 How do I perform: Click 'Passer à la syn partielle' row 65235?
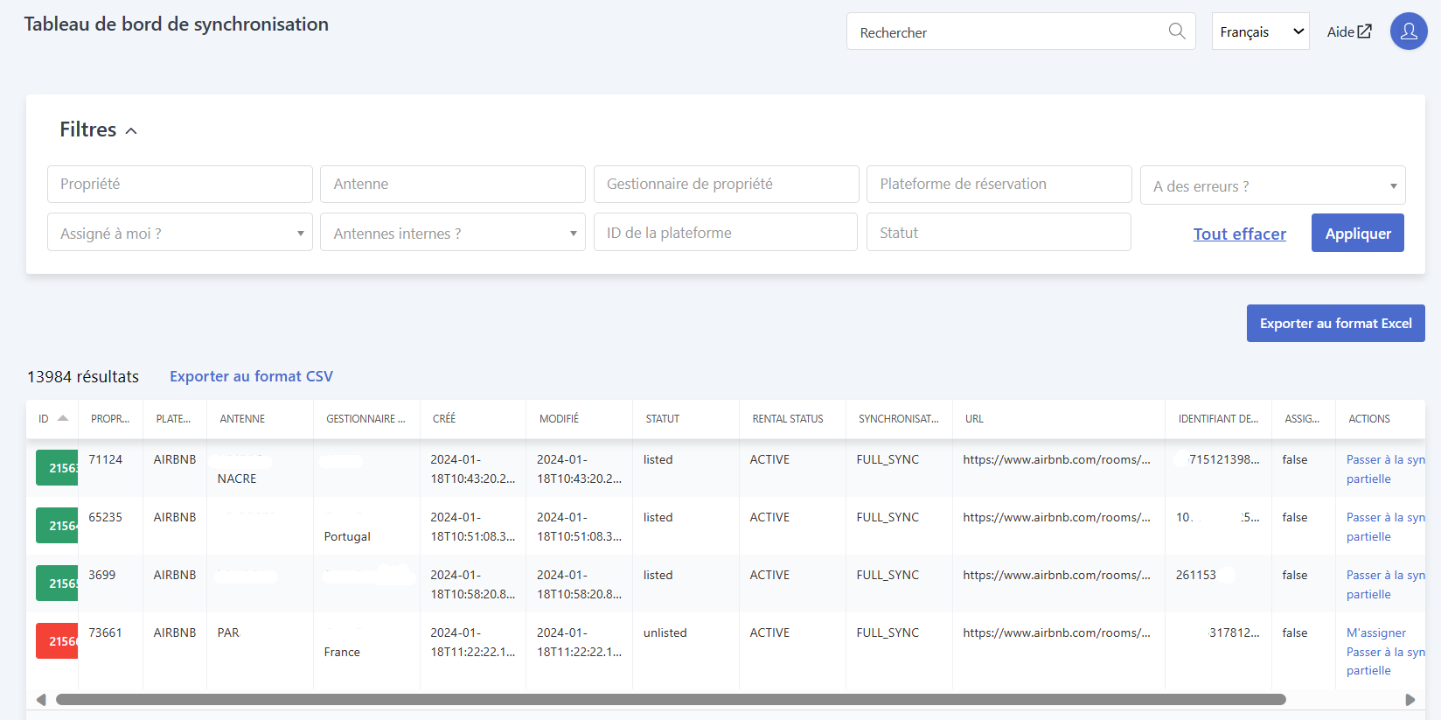click(1385, 527)
